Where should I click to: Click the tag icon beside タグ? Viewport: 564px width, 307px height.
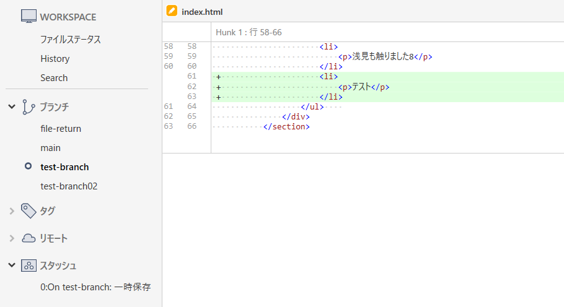click(29, 211)
